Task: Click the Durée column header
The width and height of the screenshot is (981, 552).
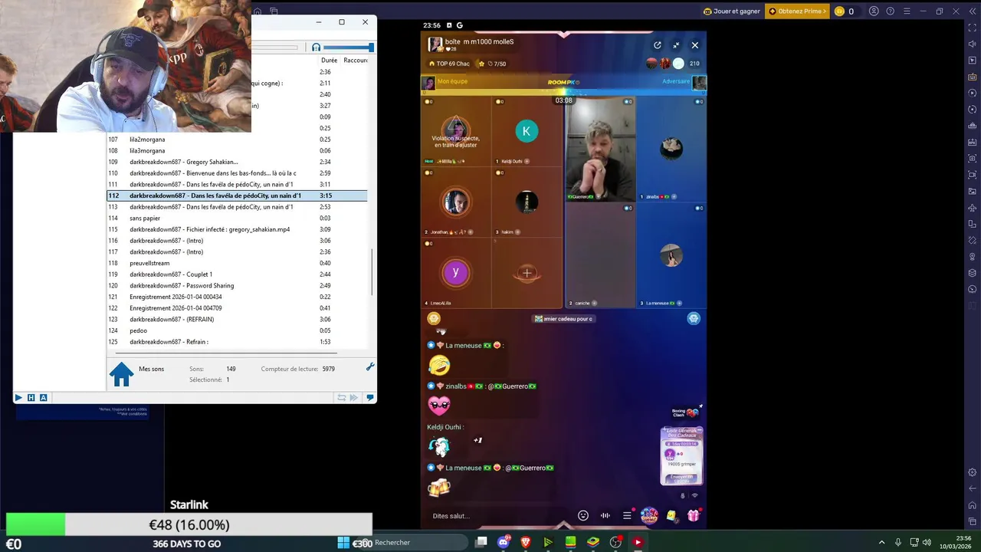Action: tap(329, 60)
